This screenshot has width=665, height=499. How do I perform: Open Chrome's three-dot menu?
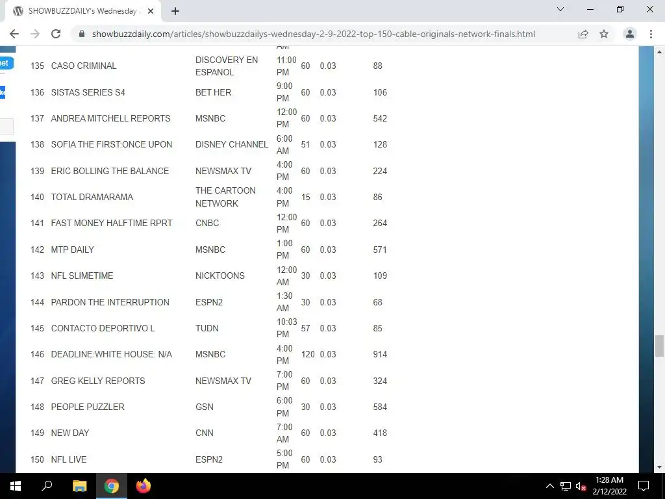(651, 34)
